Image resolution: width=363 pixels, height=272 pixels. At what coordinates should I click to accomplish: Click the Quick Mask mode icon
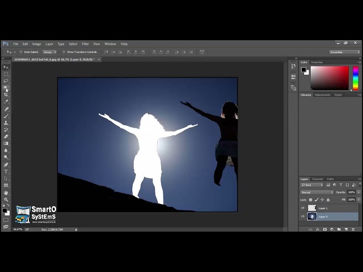[x=6, y=220]
